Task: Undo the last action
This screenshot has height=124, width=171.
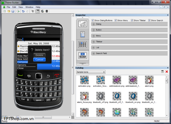Action: click(x=23, y=11)
